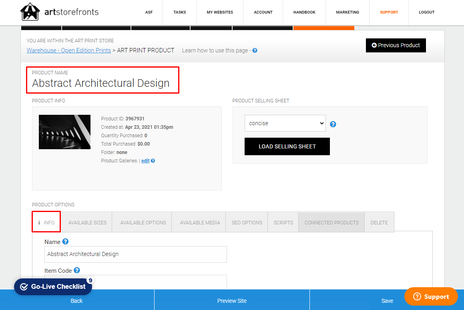464x310 pixels.
Task: Click help icon next to Product Galleries edit
Action: [x=153, y=161]
